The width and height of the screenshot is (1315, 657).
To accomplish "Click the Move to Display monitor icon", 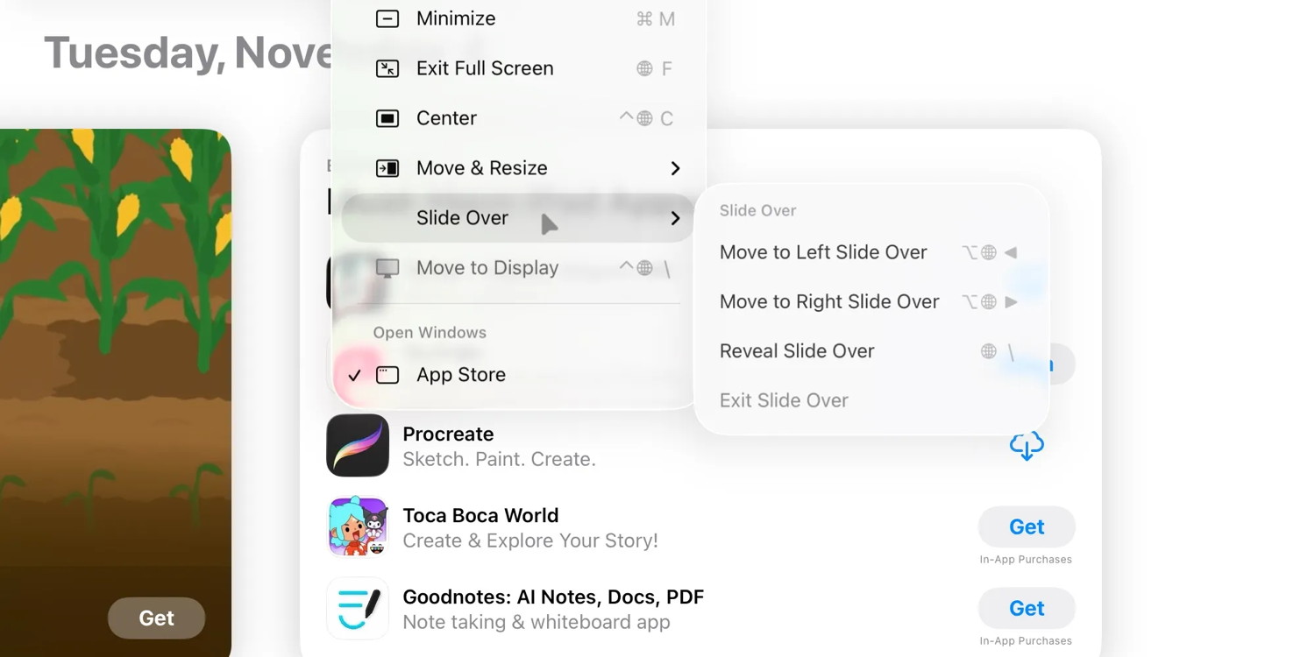I will click(x=386, y=268).
